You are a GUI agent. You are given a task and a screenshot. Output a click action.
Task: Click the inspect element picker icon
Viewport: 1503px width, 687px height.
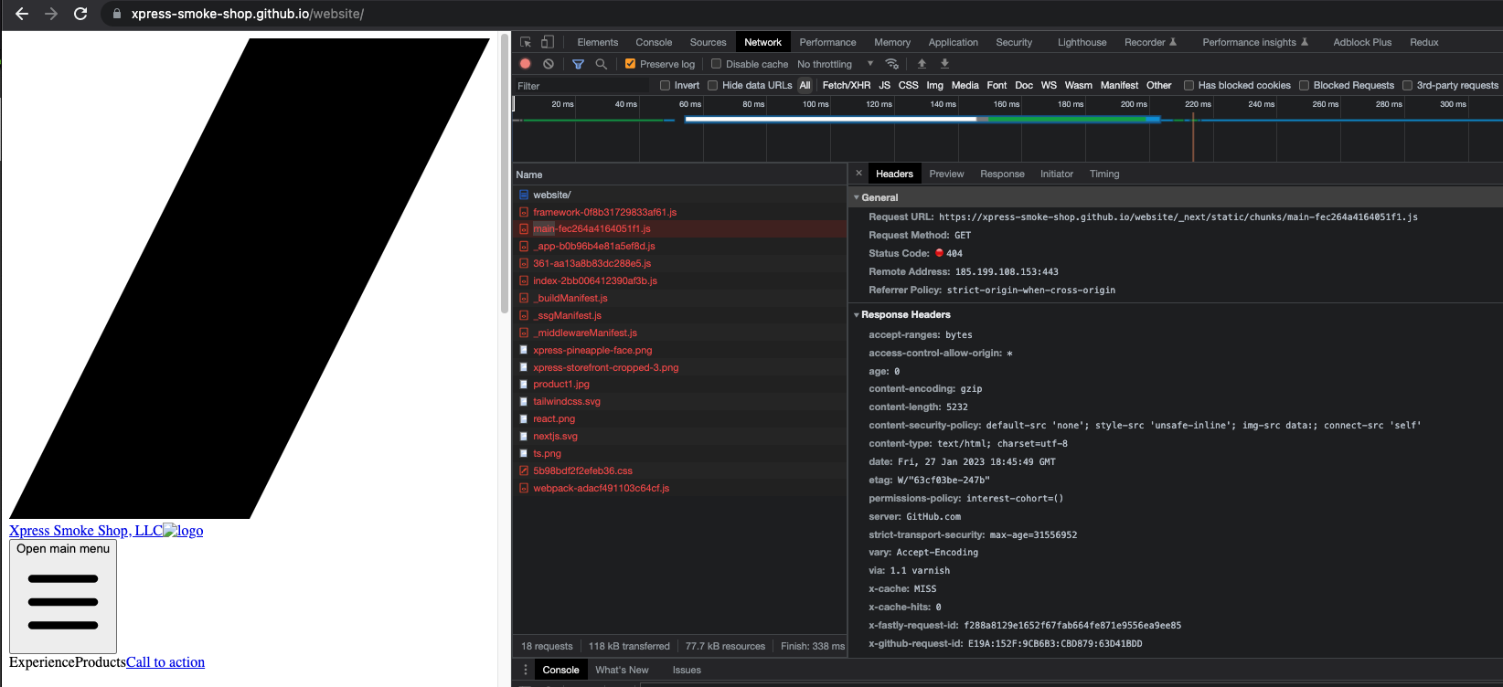[x=526, y=42]
